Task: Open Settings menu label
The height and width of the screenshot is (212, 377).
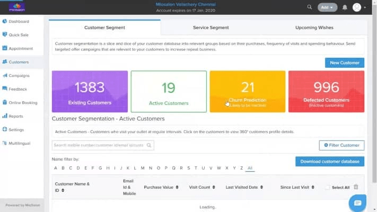Action: pyautogui.click(x=16, y=130)
